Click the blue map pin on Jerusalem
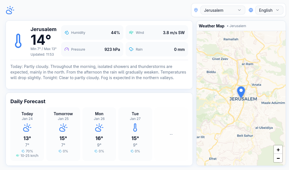Screen dimensions: 289x170 click(241, 92)
